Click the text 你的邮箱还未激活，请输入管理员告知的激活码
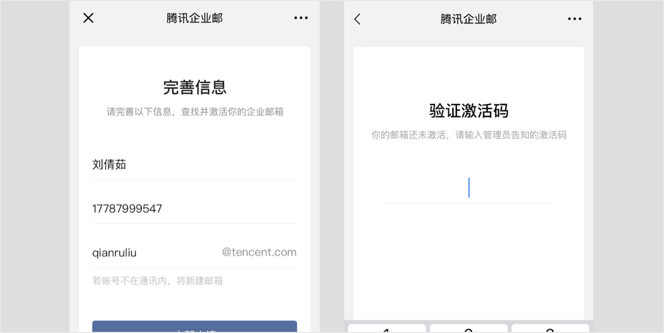 click(x=469, y=135)
